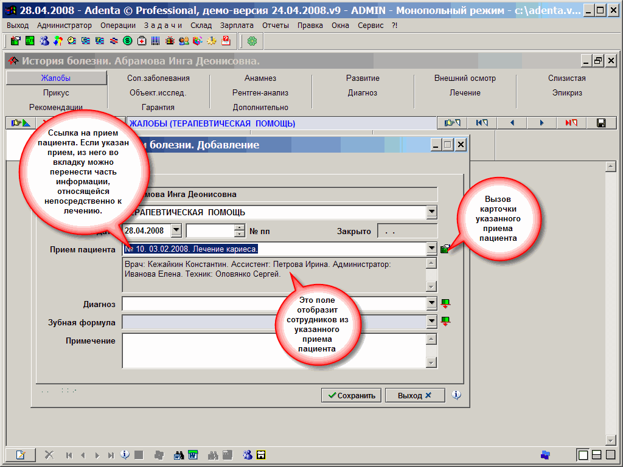
Task: Click the red arrow icon beside Зубная формула
Action: click(445, 321)
